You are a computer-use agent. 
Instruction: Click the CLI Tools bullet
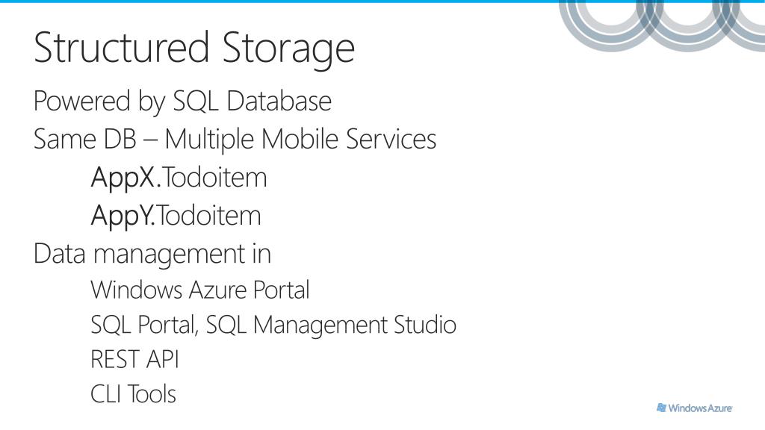pyautogui.click(x=133, y=394)
